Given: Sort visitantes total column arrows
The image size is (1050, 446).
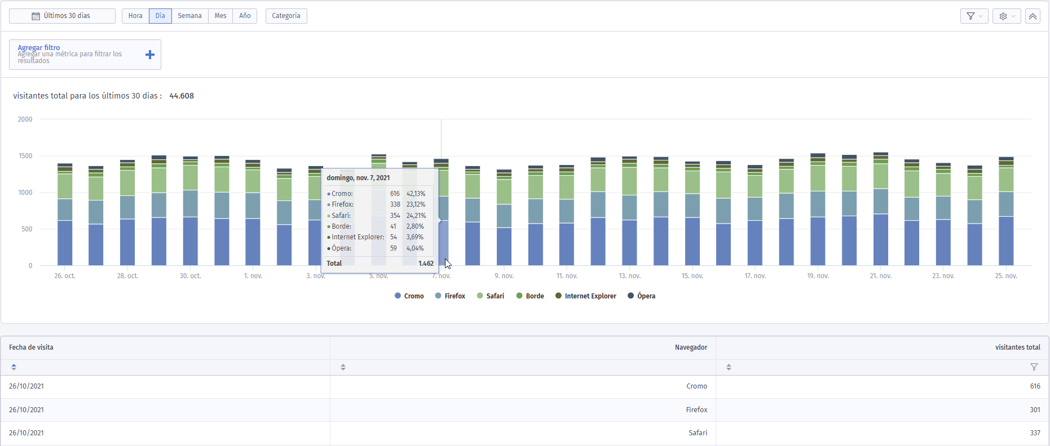Looking at the screenshot, I should pyautogui.click(x=729, y=367).
